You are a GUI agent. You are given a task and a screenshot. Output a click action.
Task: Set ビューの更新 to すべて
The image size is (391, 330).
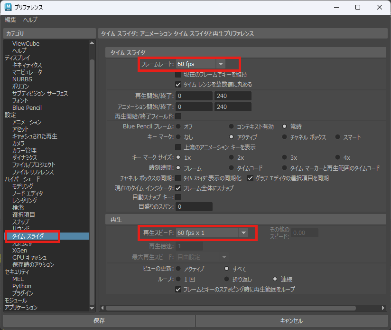[x=227, y=269]
